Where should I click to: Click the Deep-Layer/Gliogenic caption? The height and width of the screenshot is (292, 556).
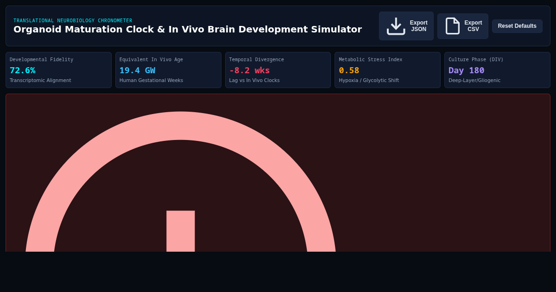click(475, 81)
